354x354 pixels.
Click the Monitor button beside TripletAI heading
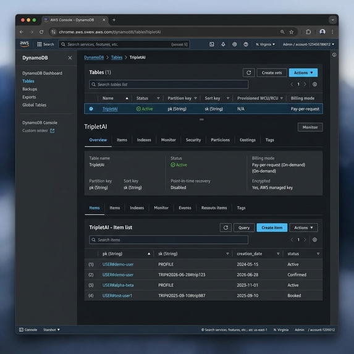pos(310,127)
